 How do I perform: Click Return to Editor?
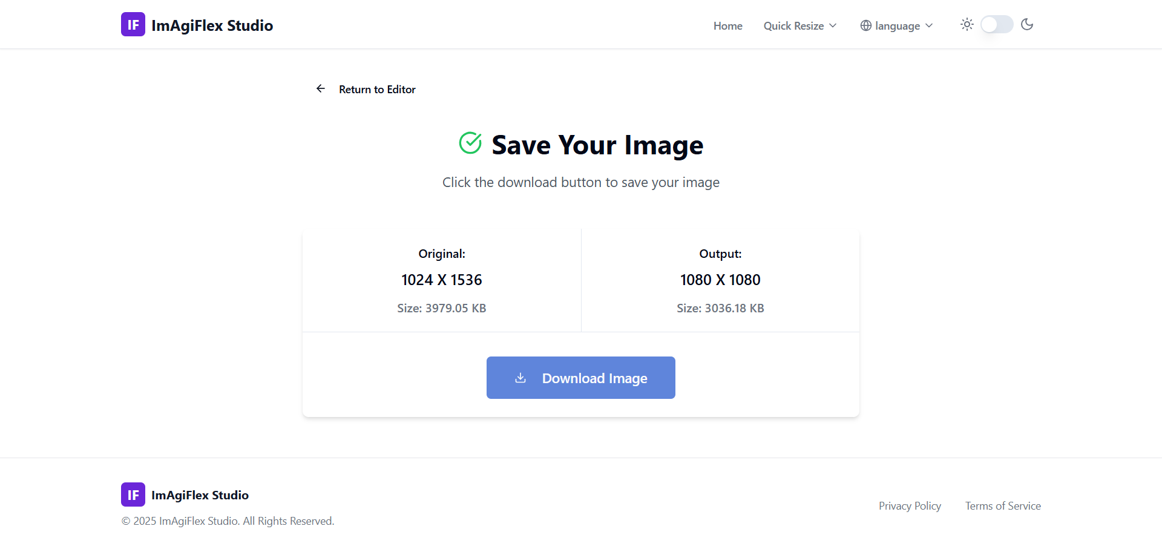click(x=376, y=89)
